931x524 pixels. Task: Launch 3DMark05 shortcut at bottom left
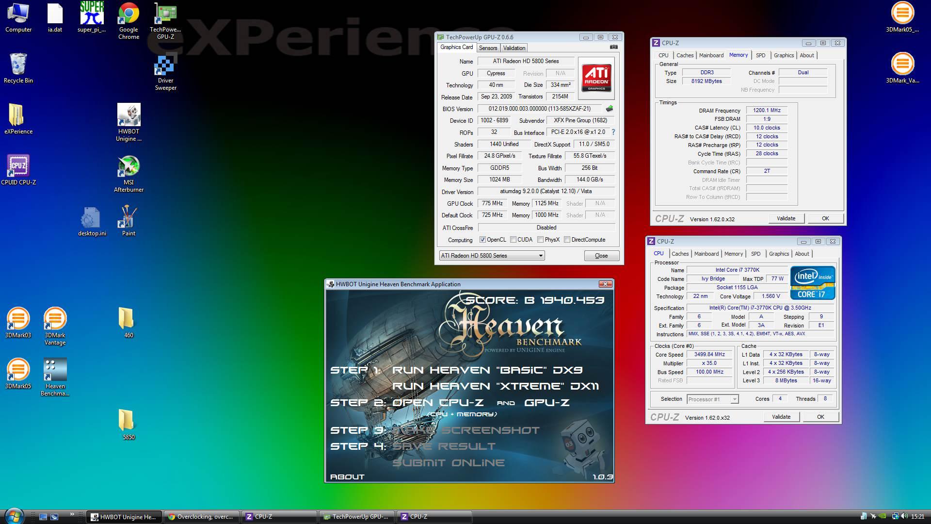coord(18,374)
